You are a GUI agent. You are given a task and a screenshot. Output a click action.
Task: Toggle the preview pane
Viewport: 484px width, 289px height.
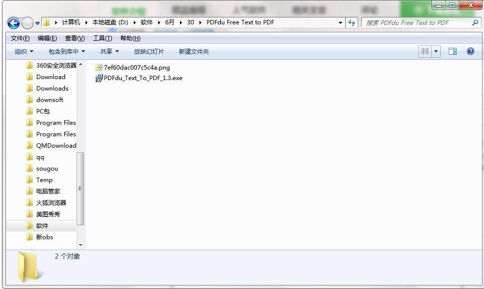(x=453, y=51)
